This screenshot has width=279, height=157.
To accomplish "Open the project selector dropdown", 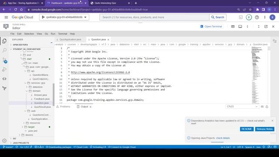I will [x=64, y=17].
